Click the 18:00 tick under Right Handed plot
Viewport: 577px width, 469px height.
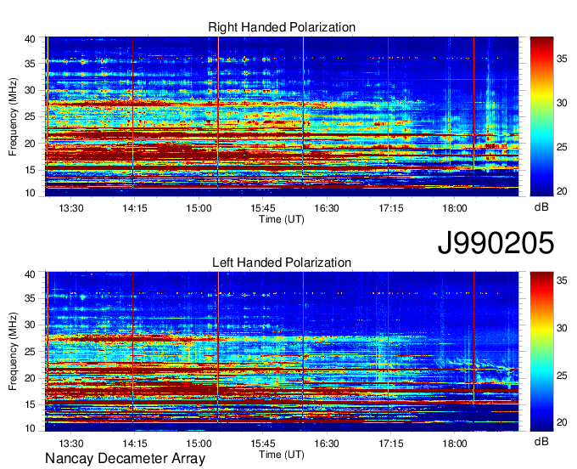(455, 208)
